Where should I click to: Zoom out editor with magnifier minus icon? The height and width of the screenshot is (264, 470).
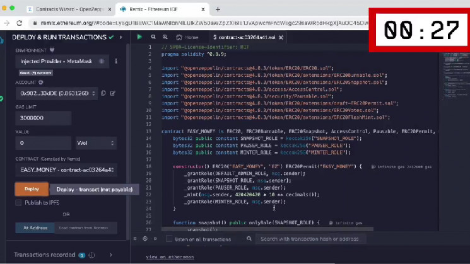click(x=153, y=37)
